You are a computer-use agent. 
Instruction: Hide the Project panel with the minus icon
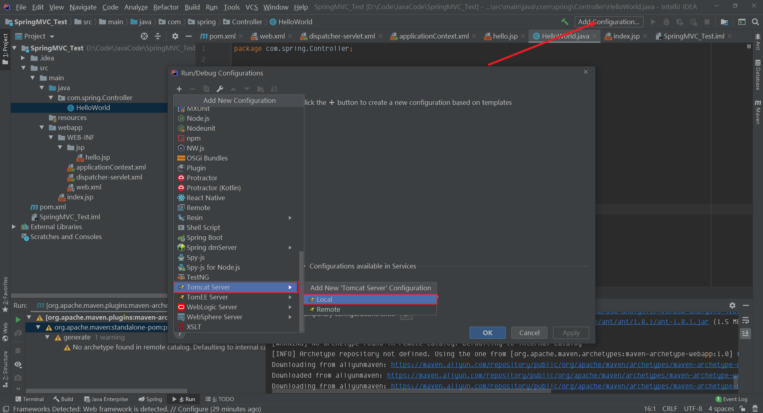(x=189, y=36)
